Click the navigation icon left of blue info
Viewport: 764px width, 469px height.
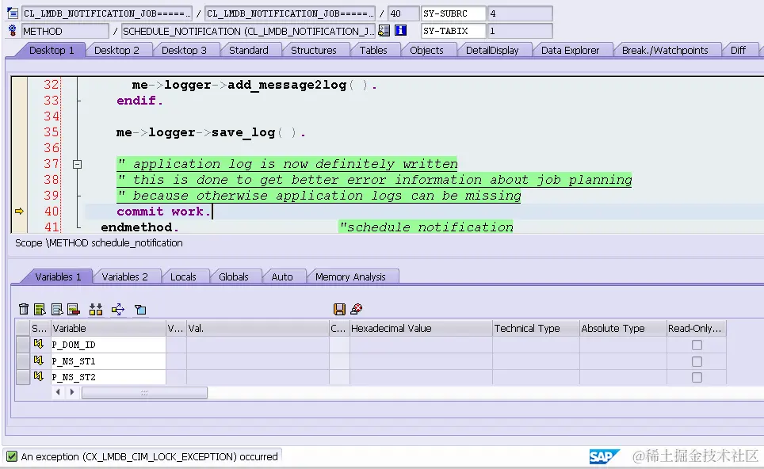point(384,31)
